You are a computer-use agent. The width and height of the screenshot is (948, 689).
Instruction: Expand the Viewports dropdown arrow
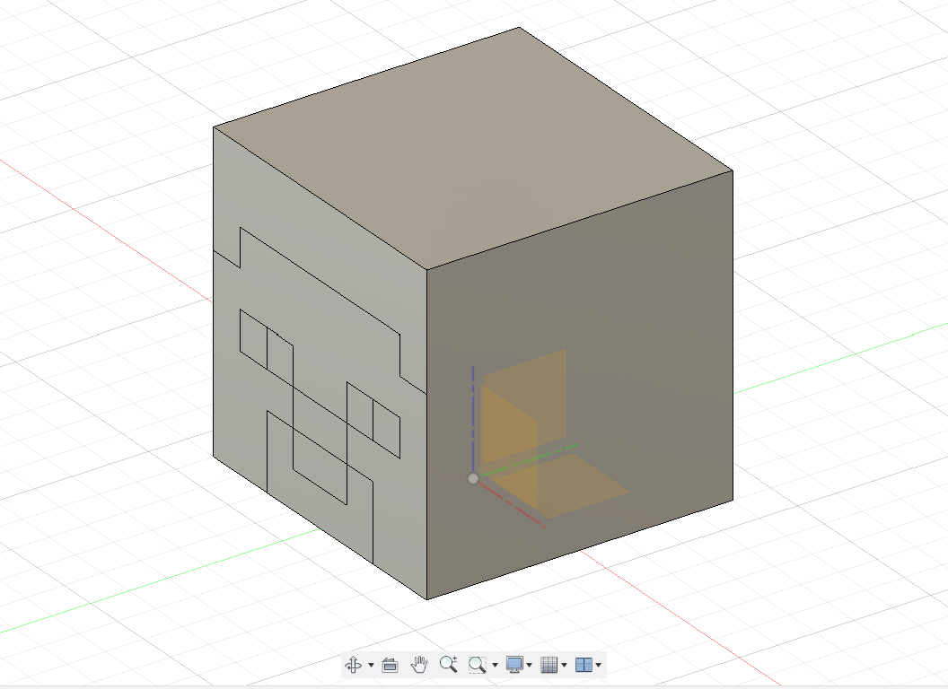point(598,666)
